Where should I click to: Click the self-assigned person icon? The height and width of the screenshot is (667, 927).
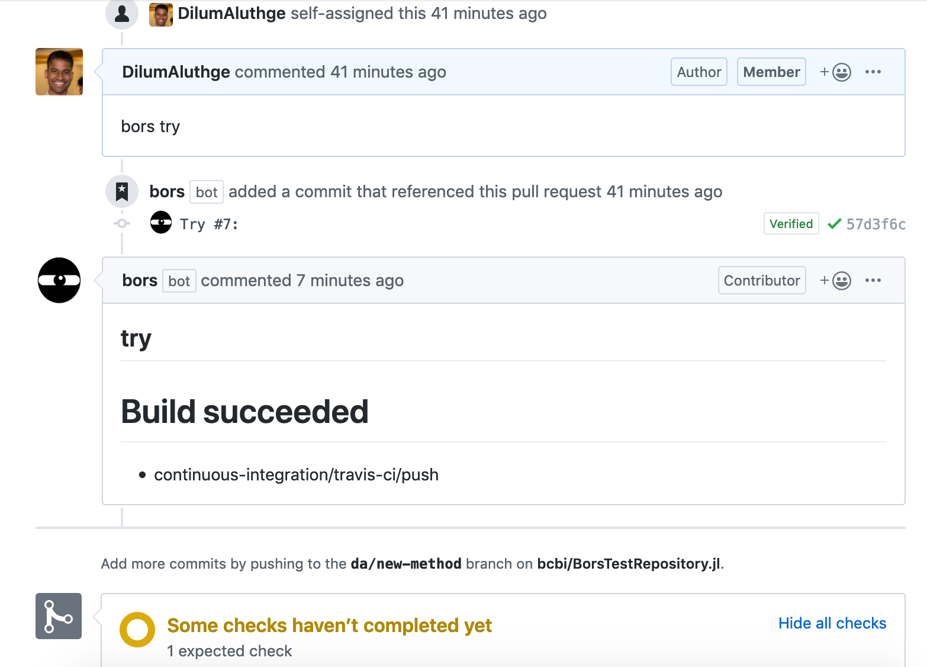pos(122,13)
